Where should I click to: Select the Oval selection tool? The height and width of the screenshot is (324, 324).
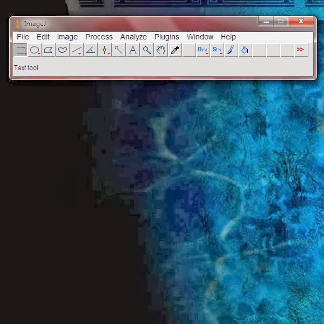coord(35,50)
